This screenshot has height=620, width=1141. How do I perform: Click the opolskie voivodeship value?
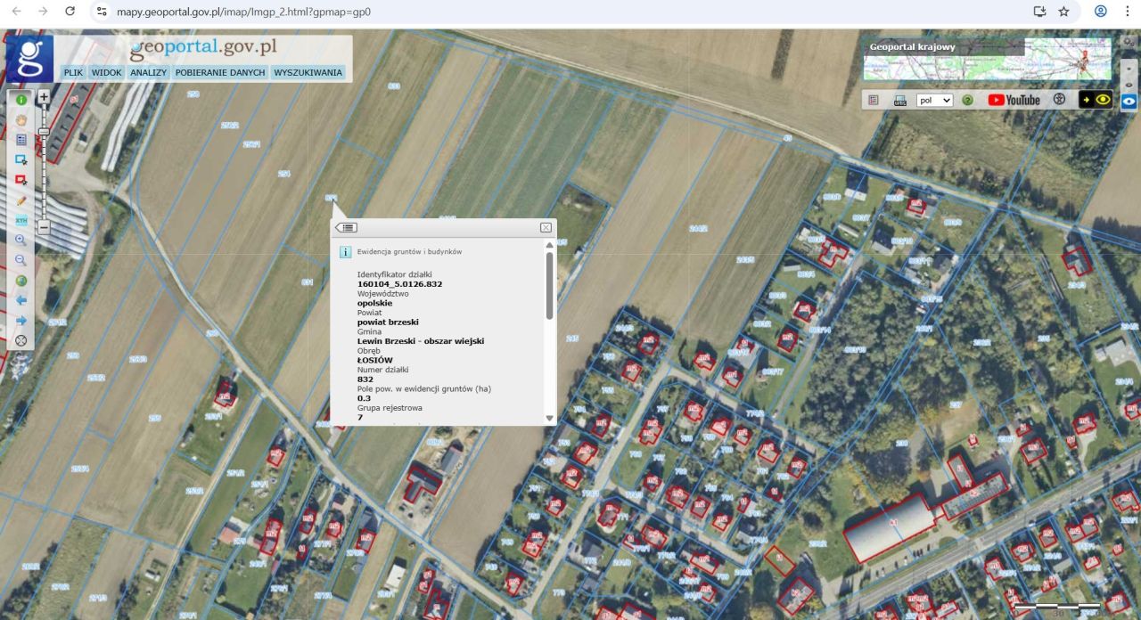click(x=374, y=303)
